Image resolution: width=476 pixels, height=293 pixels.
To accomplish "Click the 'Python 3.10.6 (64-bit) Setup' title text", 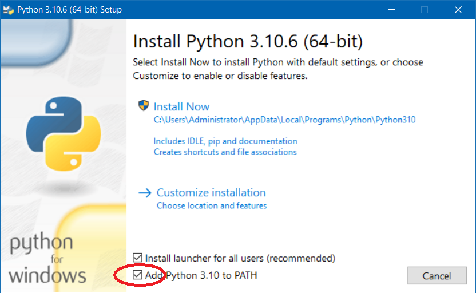I will (x=69, y=10).
